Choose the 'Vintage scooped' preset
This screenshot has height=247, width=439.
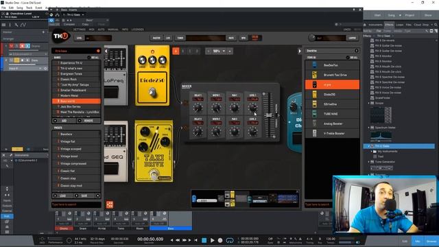click(x=76, y=149)
